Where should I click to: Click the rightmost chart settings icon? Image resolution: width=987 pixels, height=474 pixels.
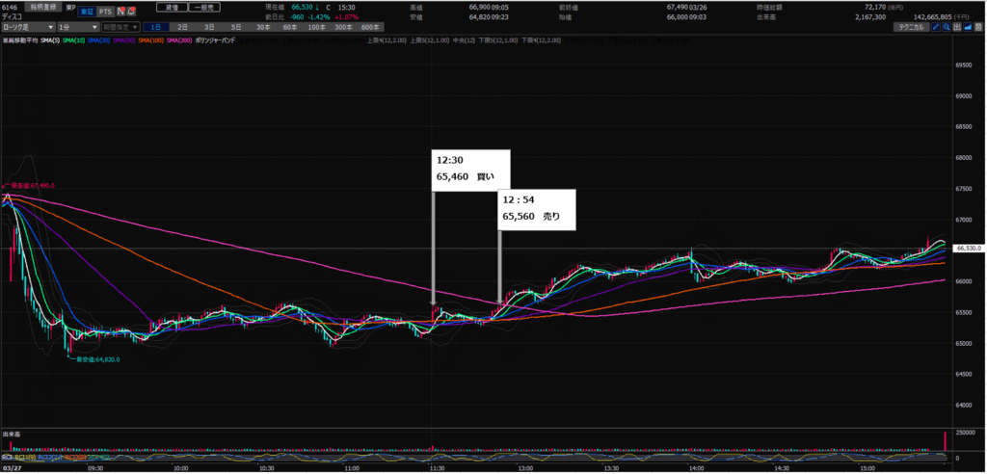[x=978, y=29]
